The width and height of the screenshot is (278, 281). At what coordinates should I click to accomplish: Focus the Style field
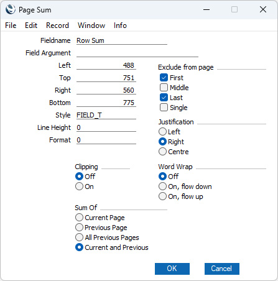(106, 115)
